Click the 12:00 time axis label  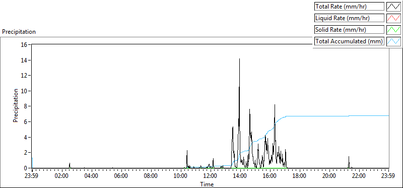211,176
